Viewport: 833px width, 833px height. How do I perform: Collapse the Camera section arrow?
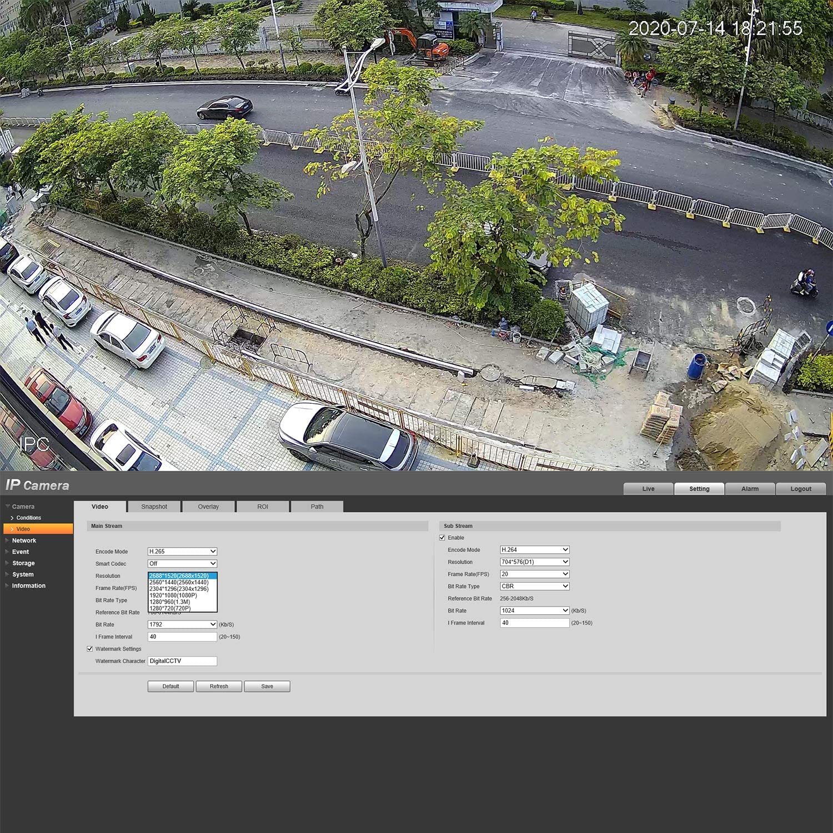coord(8,506)
